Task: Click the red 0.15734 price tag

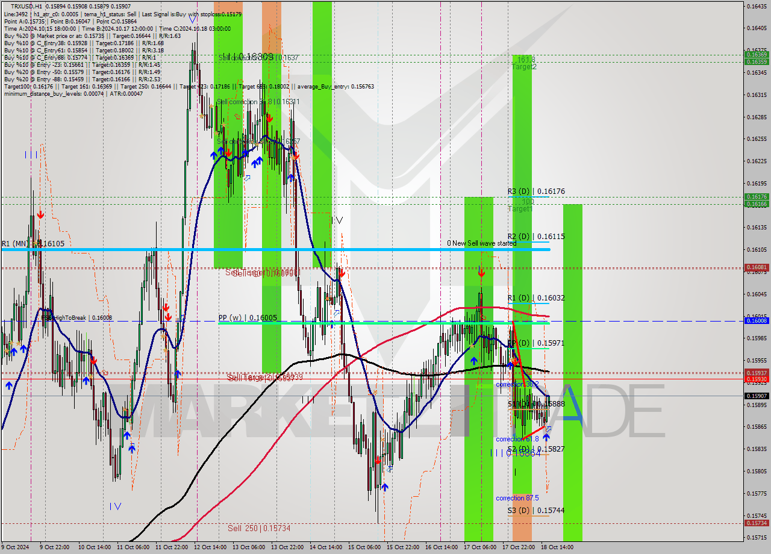Action: [x=757, y=523]
